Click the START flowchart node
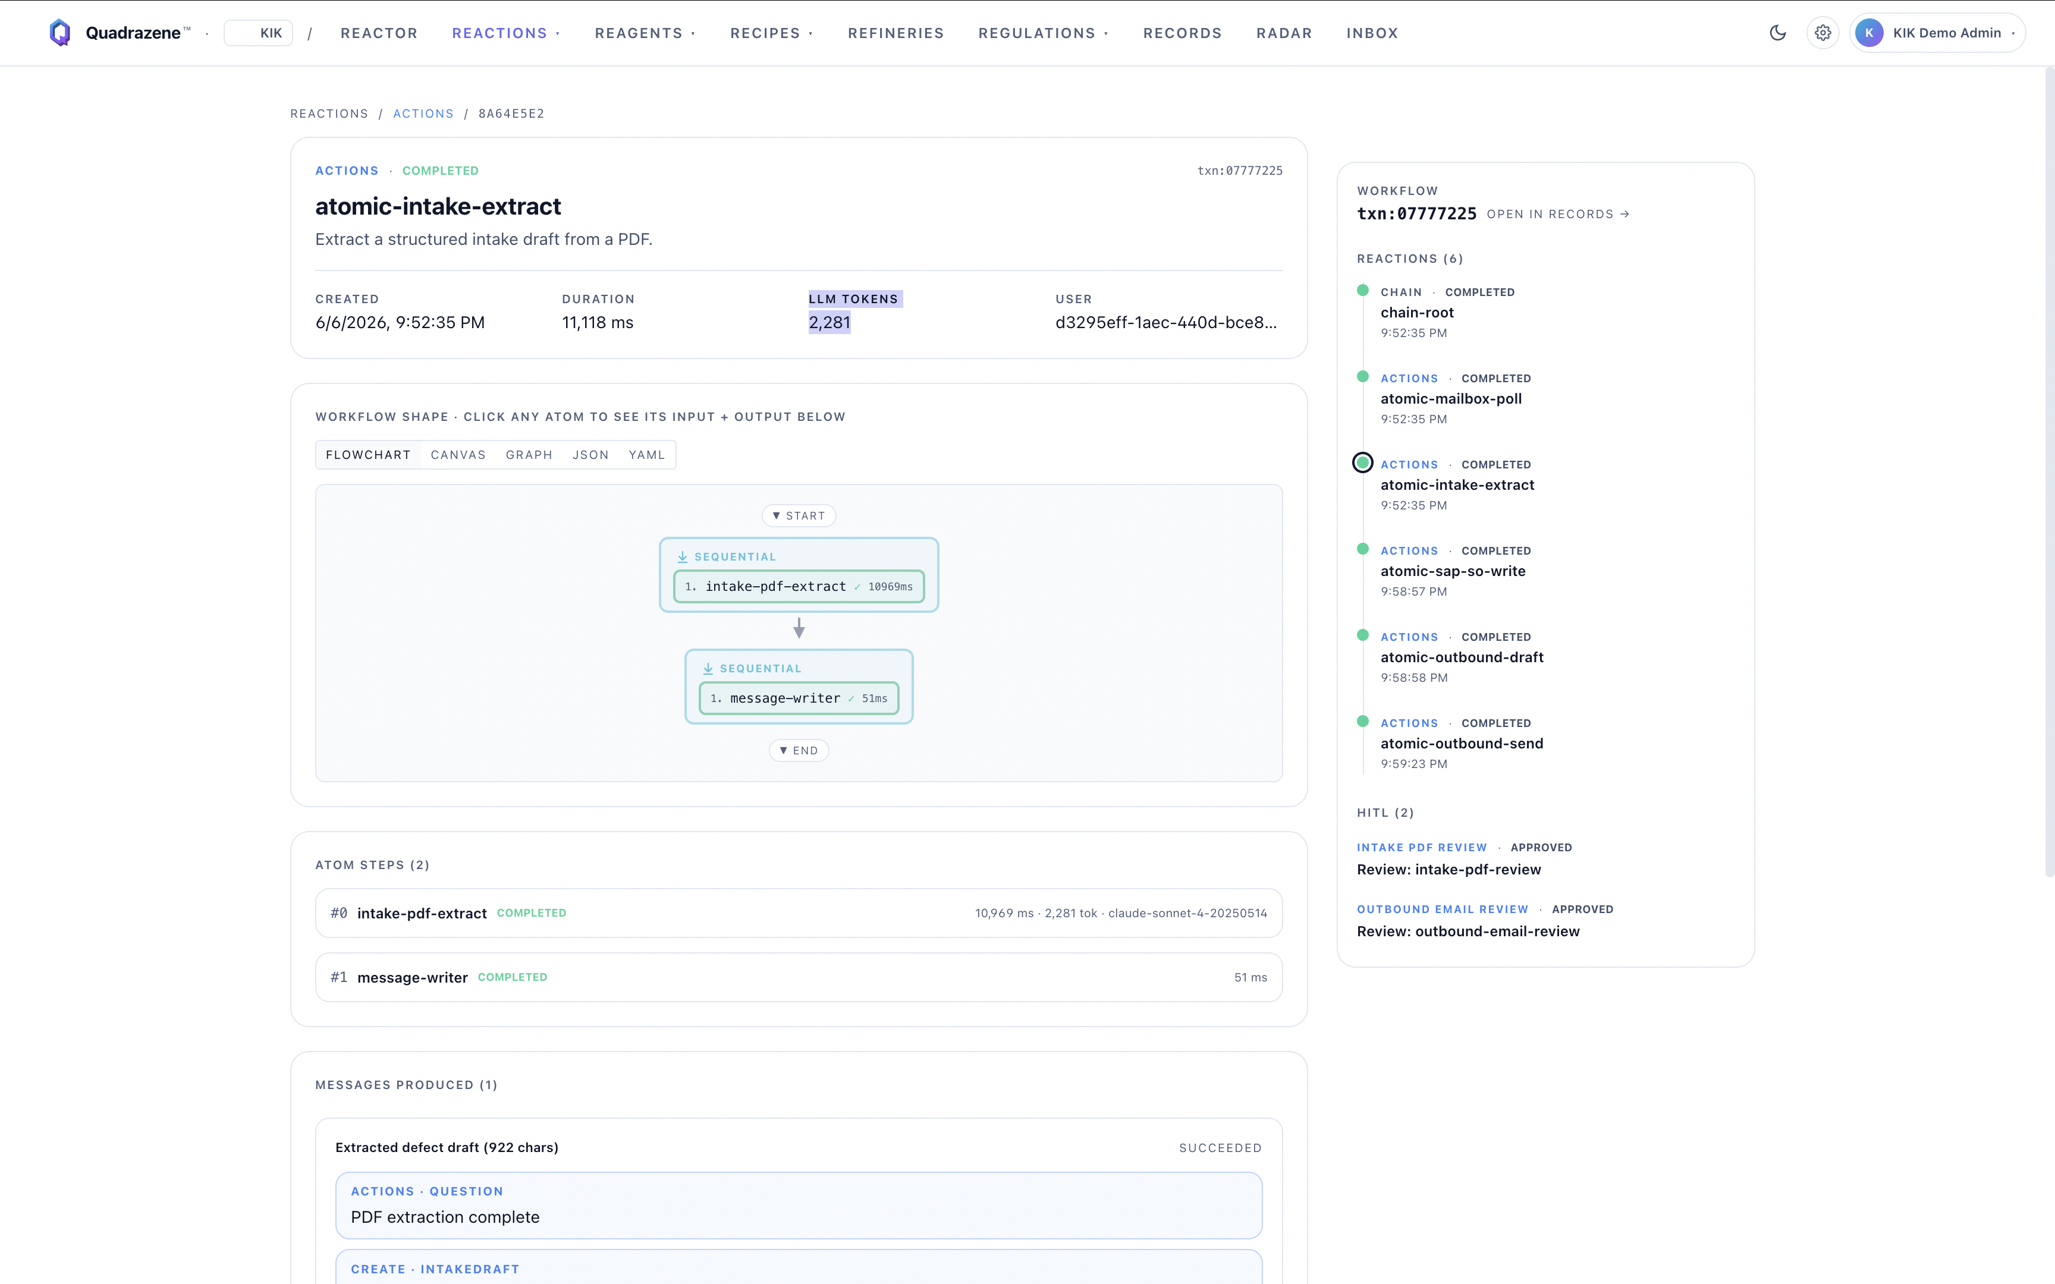The image size is (2055, 1284). [x=798, y=515]
